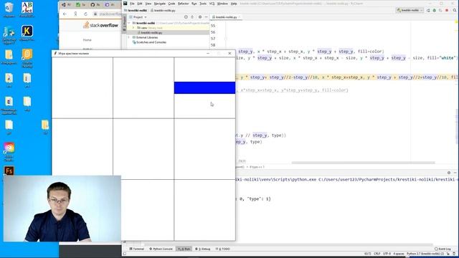Click UTF-8 encoding in status bar

pyautogui.click(x=387, y=254)
